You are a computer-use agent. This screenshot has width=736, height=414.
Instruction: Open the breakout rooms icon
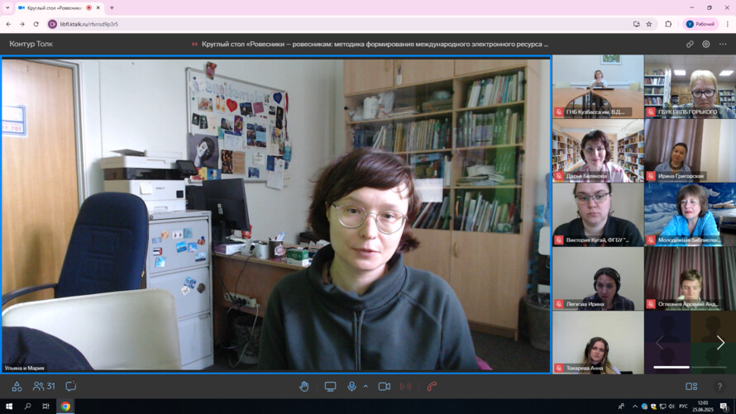(x=17, y=386)
